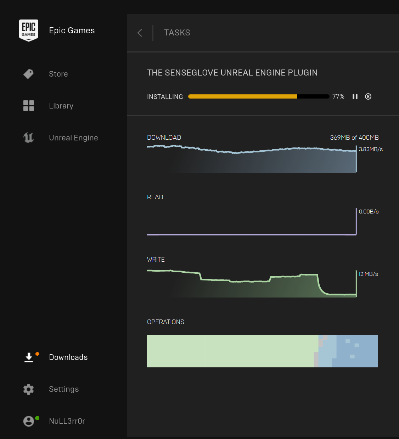Click the 369MB of 400MB label
The height and width of the screenshot is (439, 399).
(354, 138)
